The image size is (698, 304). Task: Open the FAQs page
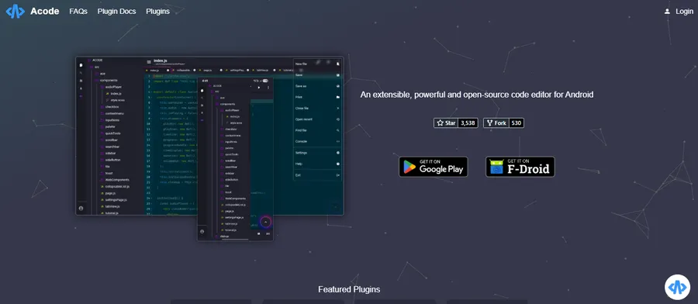click(78, 12)
